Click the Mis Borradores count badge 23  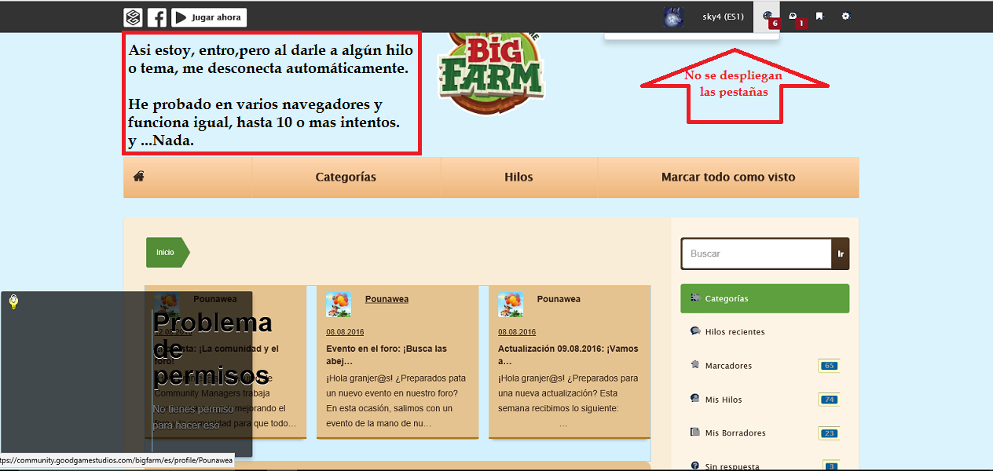[x=828, y=433]
